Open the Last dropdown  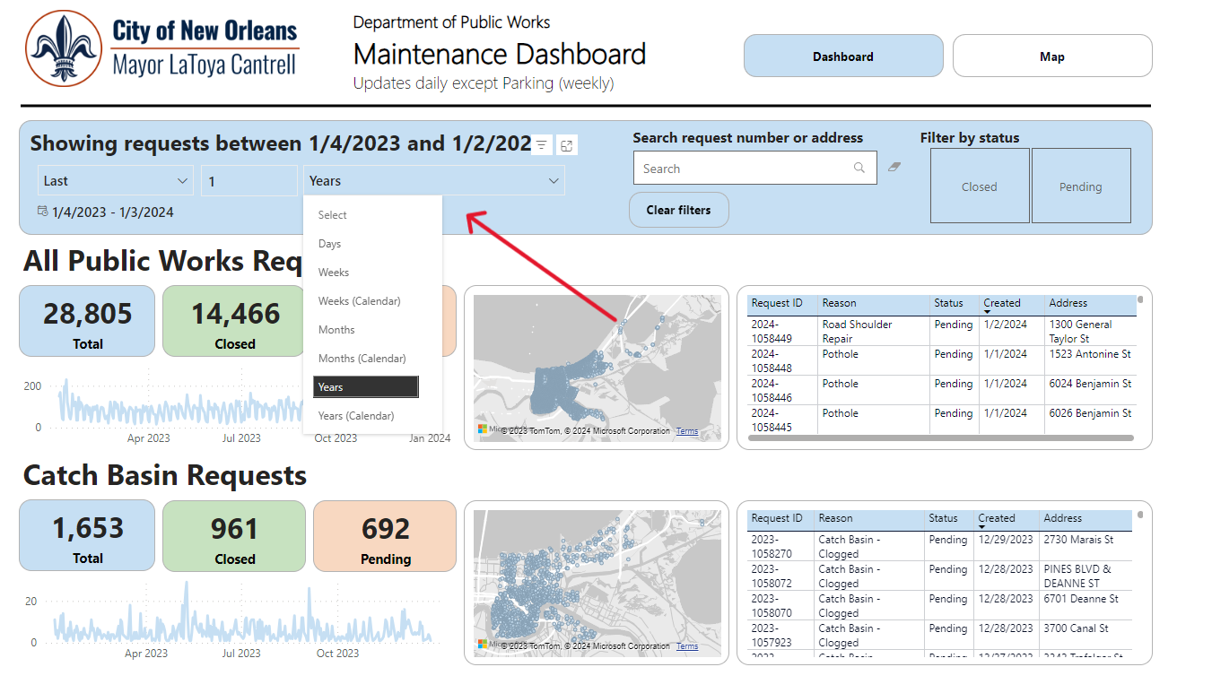pos(115,180)
